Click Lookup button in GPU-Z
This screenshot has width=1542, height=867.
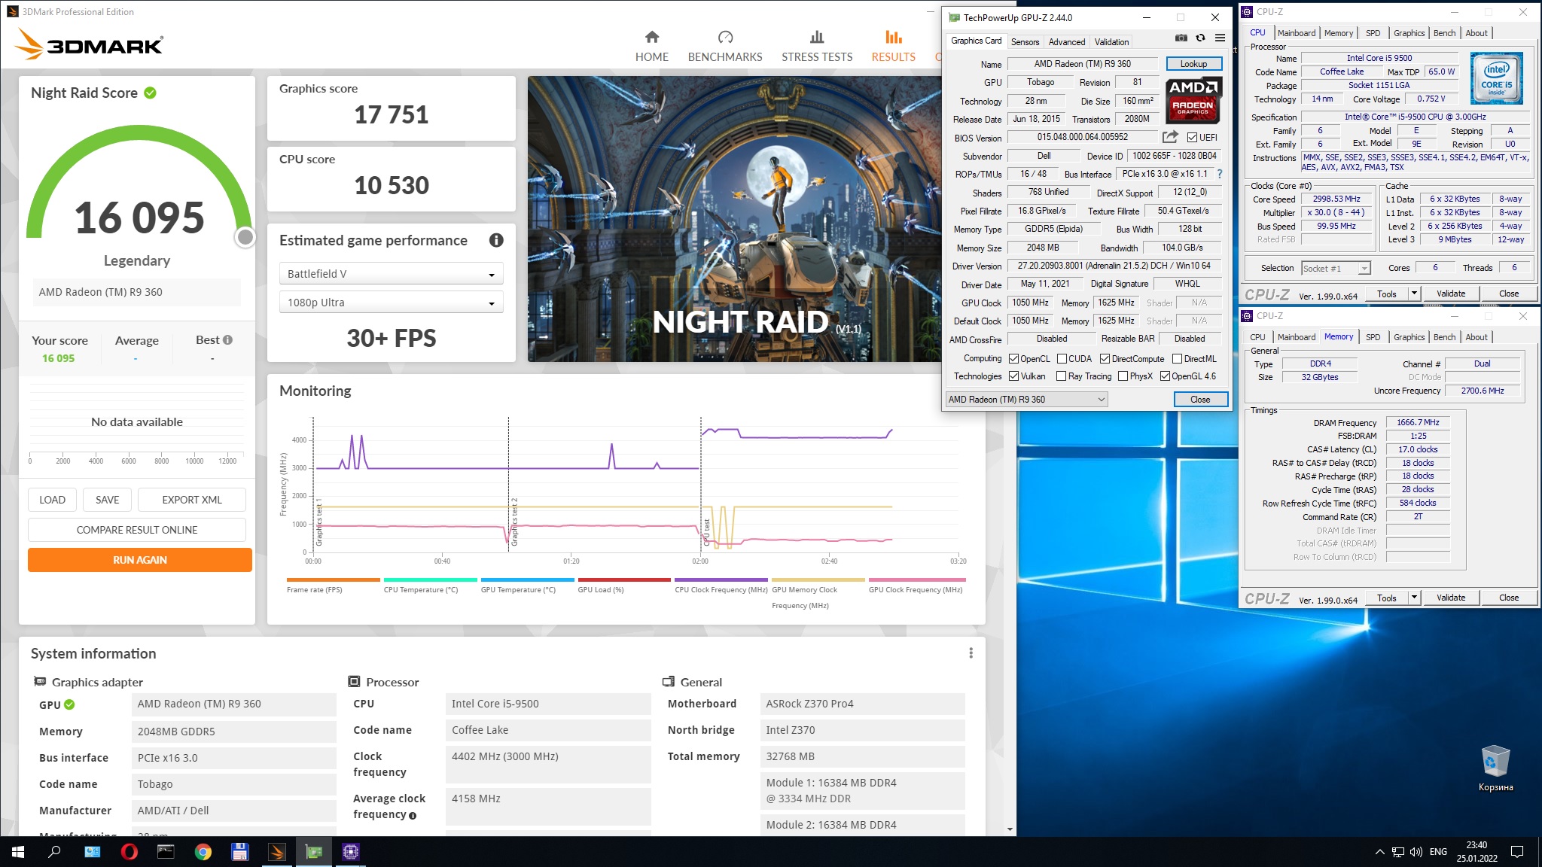[1193, 64]
